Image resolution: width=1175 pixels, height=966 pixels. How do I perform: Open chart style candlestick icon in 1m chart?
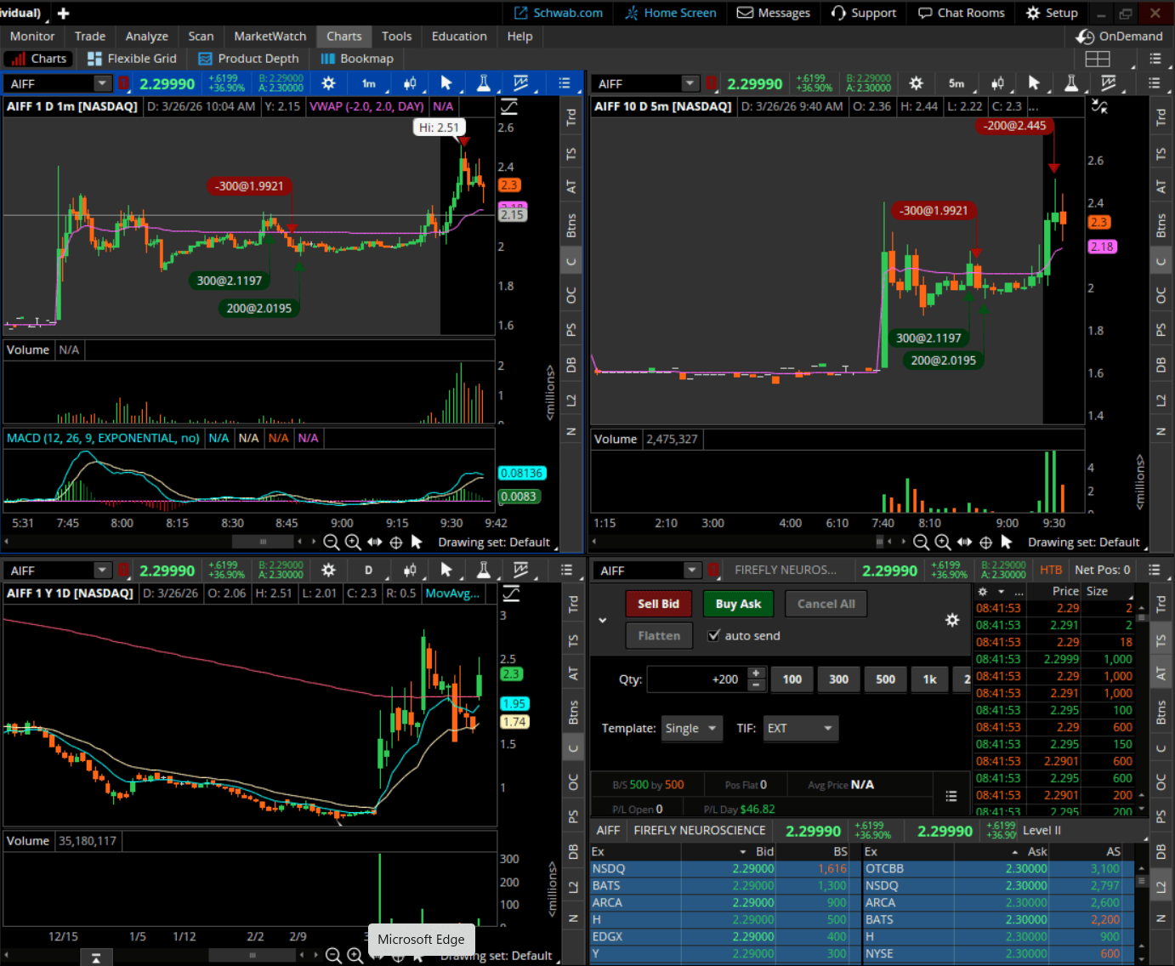pyautogui.click(x=410, y=83)
